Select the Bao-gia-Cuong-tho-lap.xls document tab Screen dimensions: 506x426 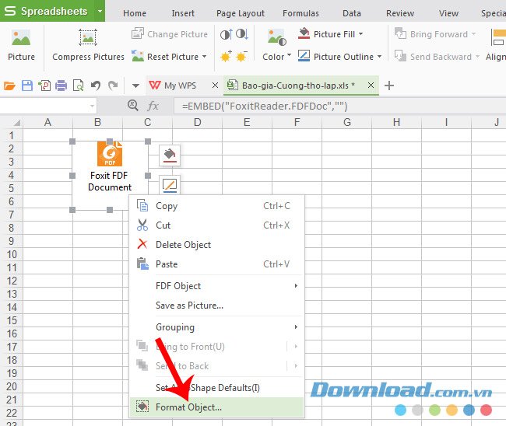click(x=297, y=86)
